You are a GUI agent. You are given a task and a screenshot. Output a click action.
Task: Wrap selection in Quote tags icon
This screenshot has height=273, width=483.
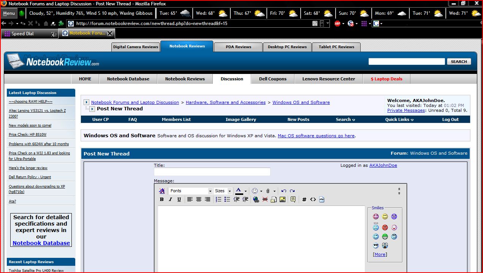point(293,199)
